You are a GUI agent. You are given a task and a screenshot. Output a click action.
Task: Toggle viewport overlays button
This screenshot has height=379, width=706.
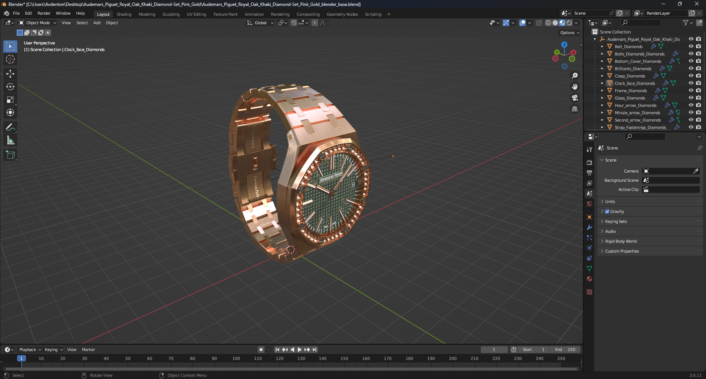(x=523, y=23)
